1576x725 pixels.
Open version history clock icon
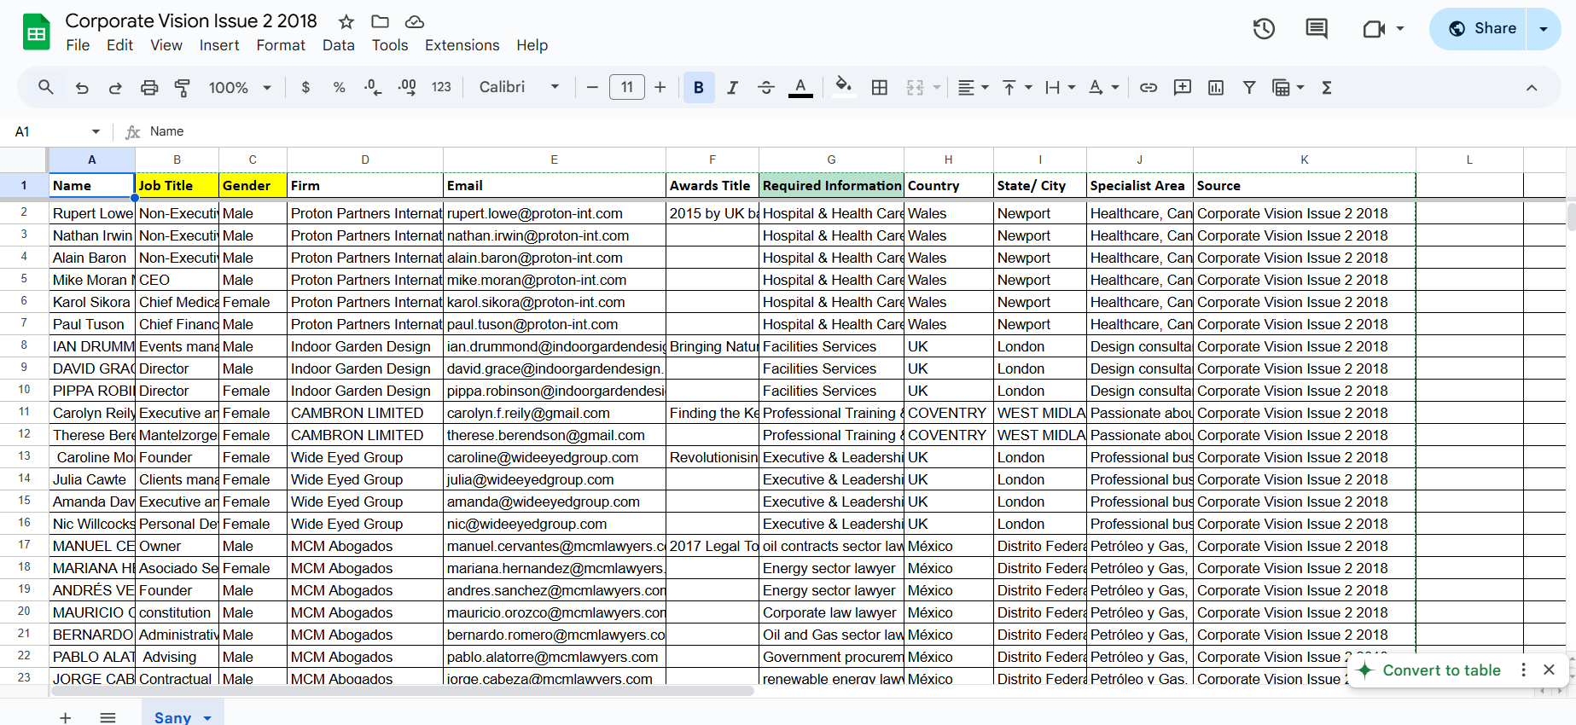click(x=1264, y=29)
